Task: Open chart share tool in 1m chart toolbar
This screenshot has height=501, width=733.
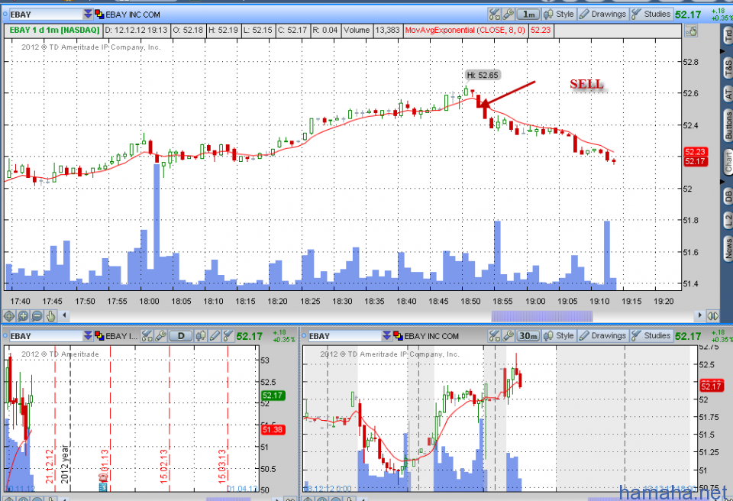Action: (x=494, y=15)
